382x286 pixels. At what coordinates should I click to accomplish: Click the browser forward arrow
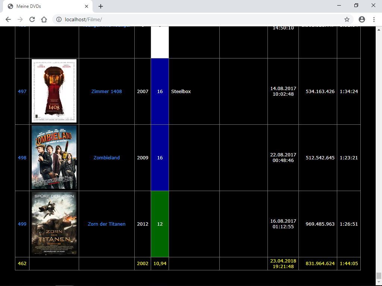tap(20, 19)
